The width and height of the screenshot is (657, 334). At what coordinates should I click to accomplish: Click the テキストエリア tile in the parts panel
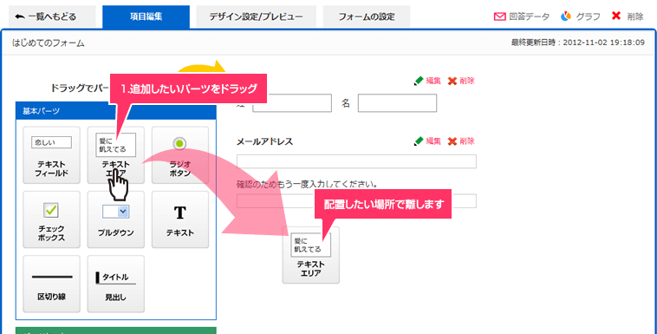click(x=115, y=155)
